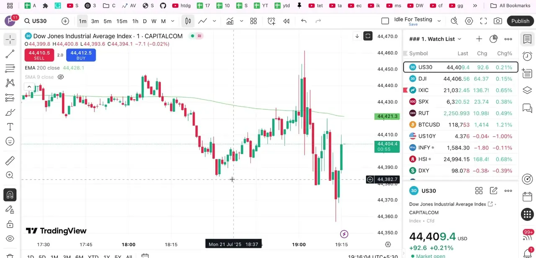Screen dimensions: 536x258
Task: Open the object tree layers panel
Action: tap(527, 90)
